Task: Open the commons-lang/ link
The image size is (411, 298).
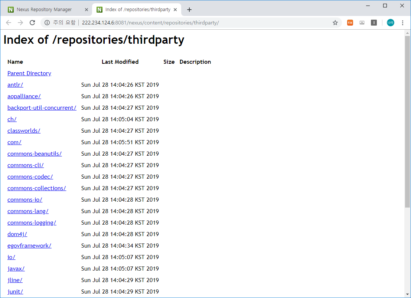Action: coord(28,211)
